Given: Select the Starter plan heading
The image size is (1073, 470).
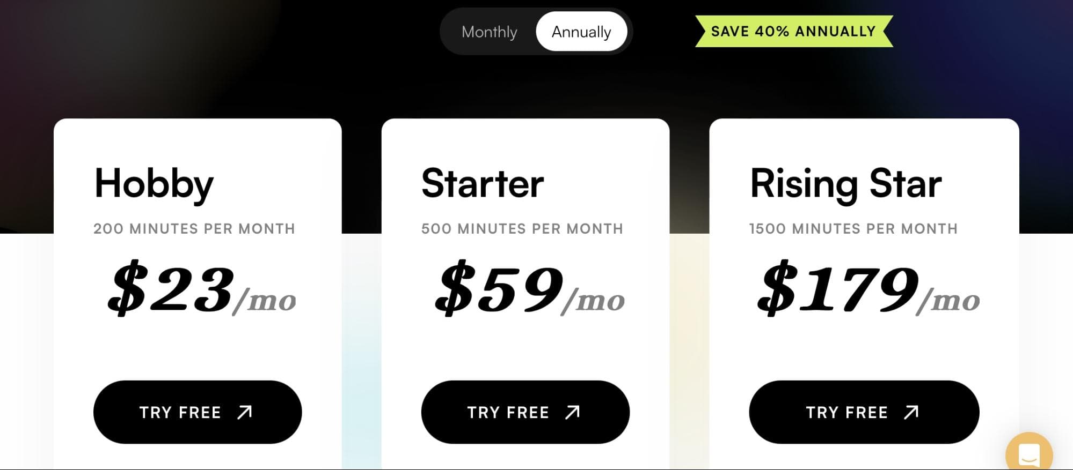Looking at the screenshot, I should pyautogui.click(x=483, y=183).
